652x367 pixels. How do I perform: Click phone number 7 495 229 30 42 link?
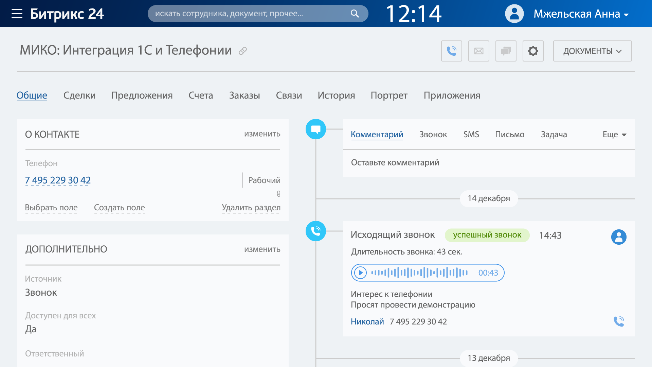coord(58,180)
